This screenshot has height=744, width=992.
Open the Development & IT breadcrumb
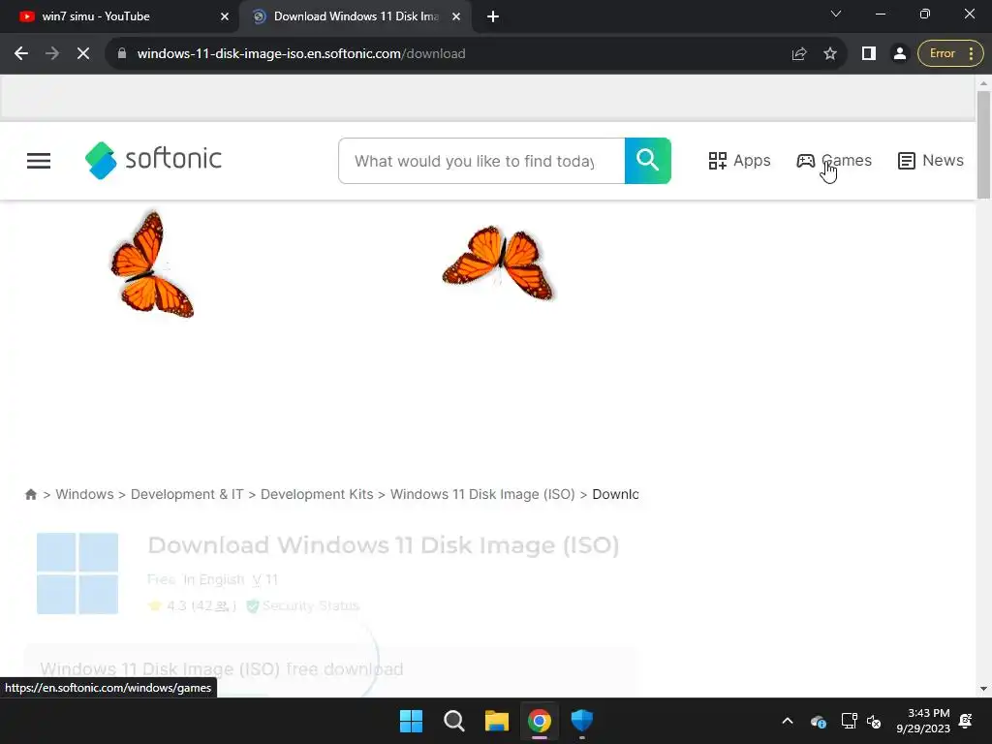point(187,494)
